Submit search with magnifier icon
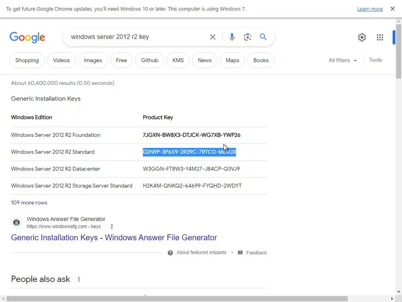The image size is (402, 302). [x=263, y=37]
